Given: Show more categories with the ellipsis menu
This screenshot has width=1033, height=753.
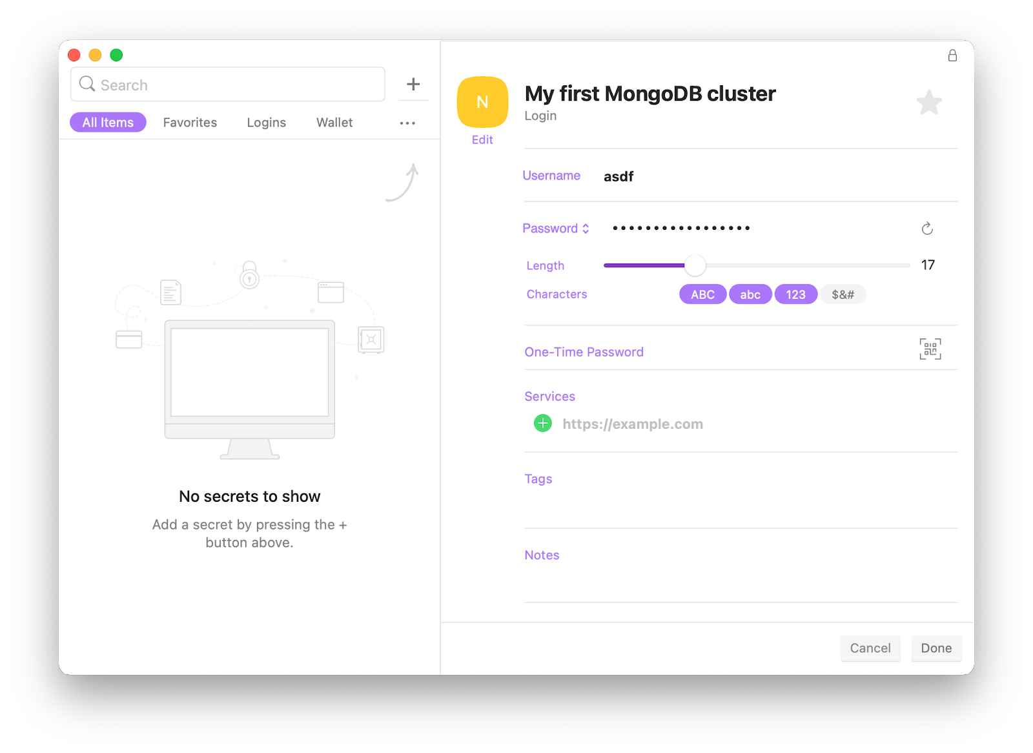Looking at the screenshot, I should point(407,123).
